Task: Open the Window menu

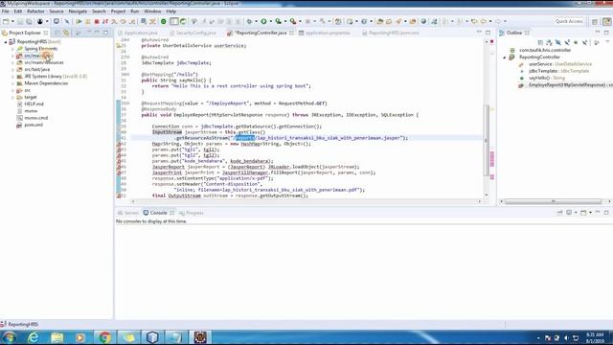Action: [x=152, y=11]
